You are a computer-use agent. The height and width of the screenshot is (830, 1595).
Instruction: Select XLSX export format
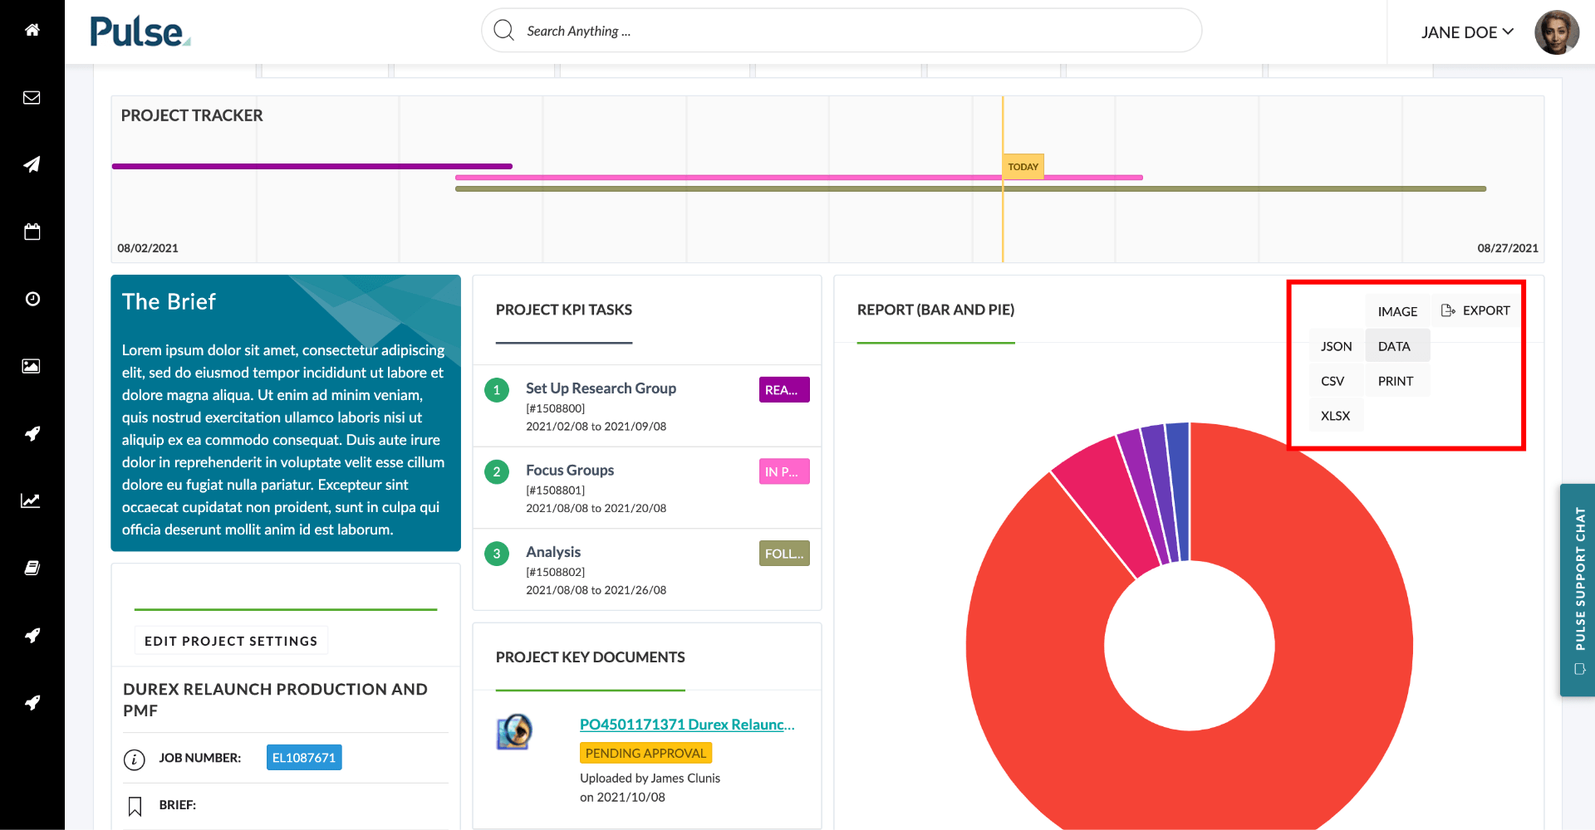1336,416
